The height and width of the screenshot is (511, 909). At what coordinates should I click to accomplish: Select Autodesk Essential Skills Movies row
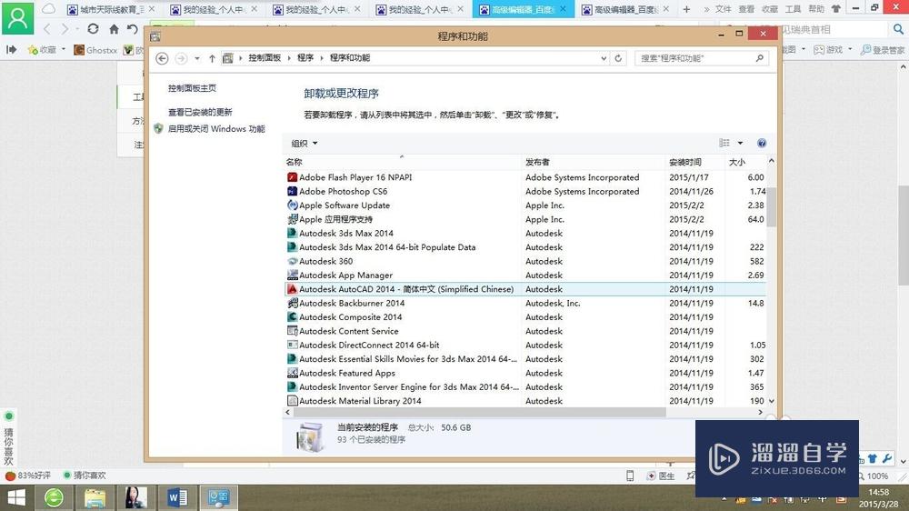tap(525, 359)
